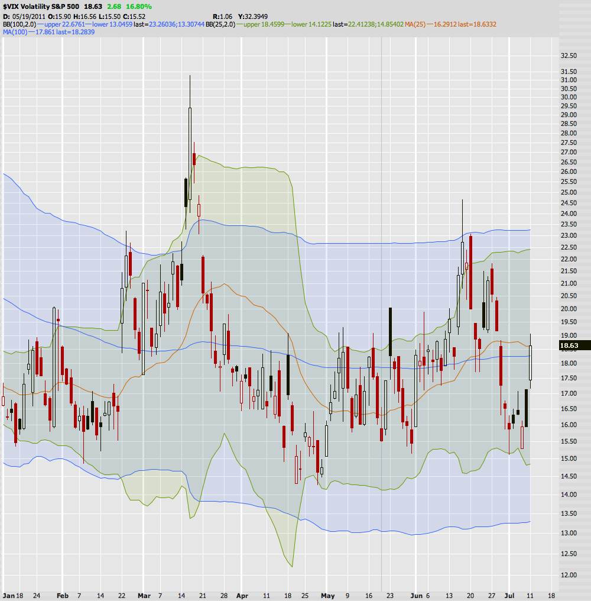Click the Mar label on the time axis

pyautogui.click(x=144, y=596)
